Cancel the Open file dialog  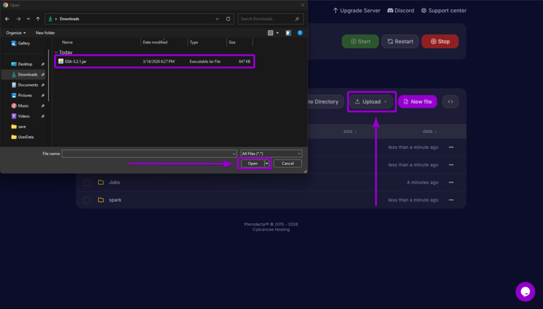(x=287, y=163)
